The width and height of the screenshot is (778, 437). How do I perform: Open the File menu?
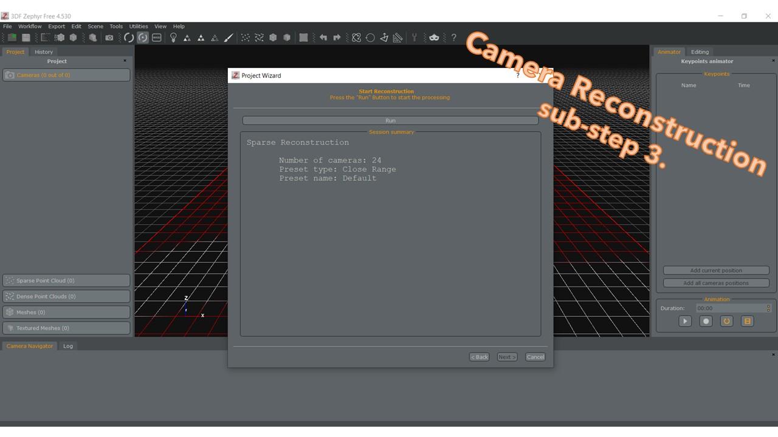point(7,26)
